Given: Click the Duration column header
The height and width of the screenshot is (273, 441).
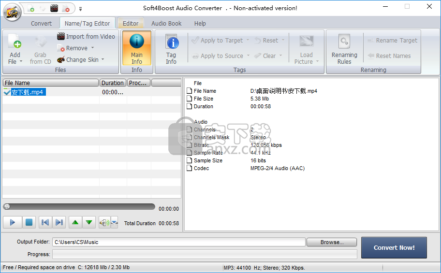Looking at the screenshot, I should click(x=113, y=83).
